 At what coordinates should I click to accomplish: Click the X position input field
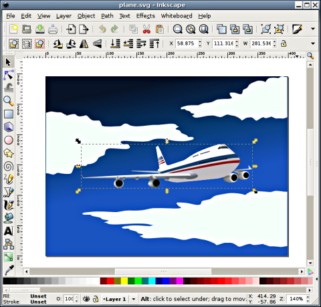pos(187,43)
